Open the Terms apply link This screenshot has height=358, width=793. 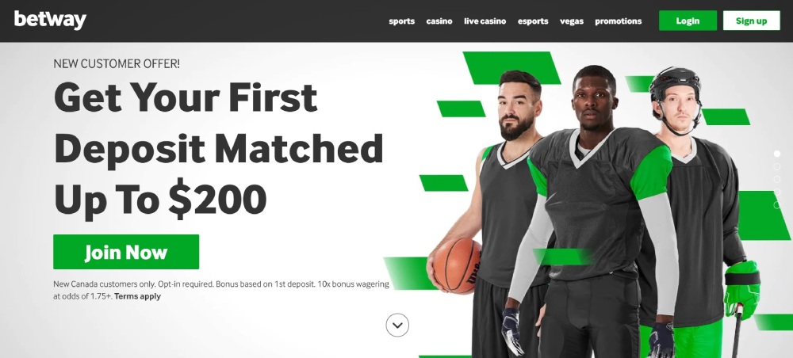coord(137,296)
